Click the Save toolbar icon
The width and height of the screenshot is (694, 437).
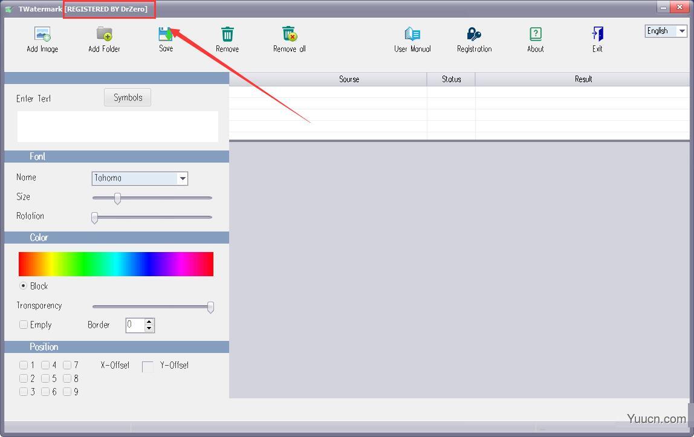[166, 34]
